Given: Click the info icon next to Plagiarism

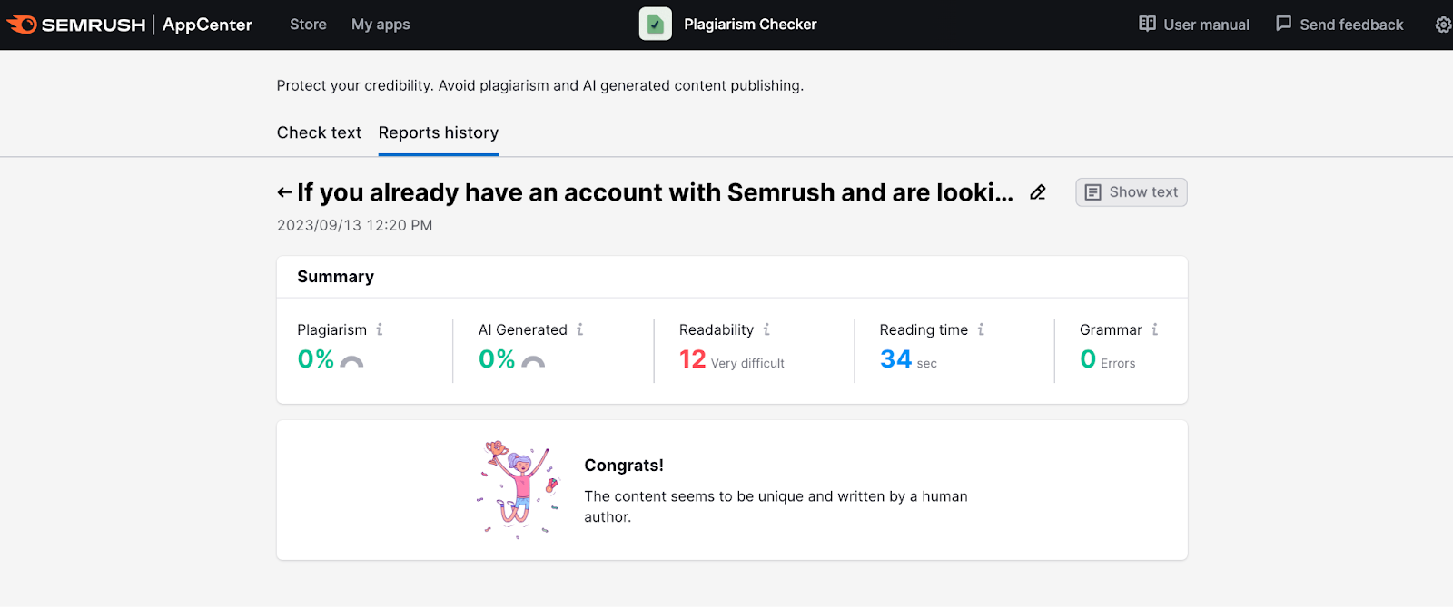Looking at the screenshot, I should [x=380, y=329].
